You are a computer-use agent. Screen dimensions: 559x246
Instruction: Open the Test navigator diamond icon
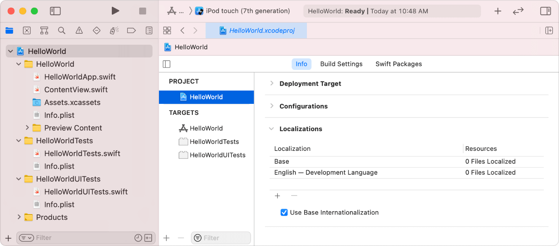(x=97, y=31)
